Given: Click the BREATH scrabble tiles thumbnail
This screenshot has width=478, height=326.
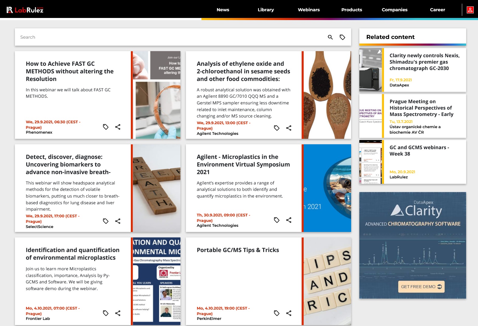Looking at the screenshot, I should pyautogui.click(x=157, y=188).
